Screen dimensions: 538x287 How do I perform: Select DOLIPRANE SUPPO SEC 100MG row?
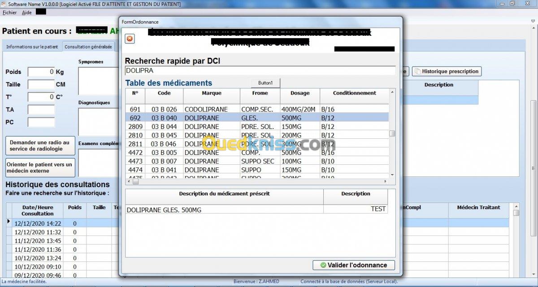(x=256, y=161)
